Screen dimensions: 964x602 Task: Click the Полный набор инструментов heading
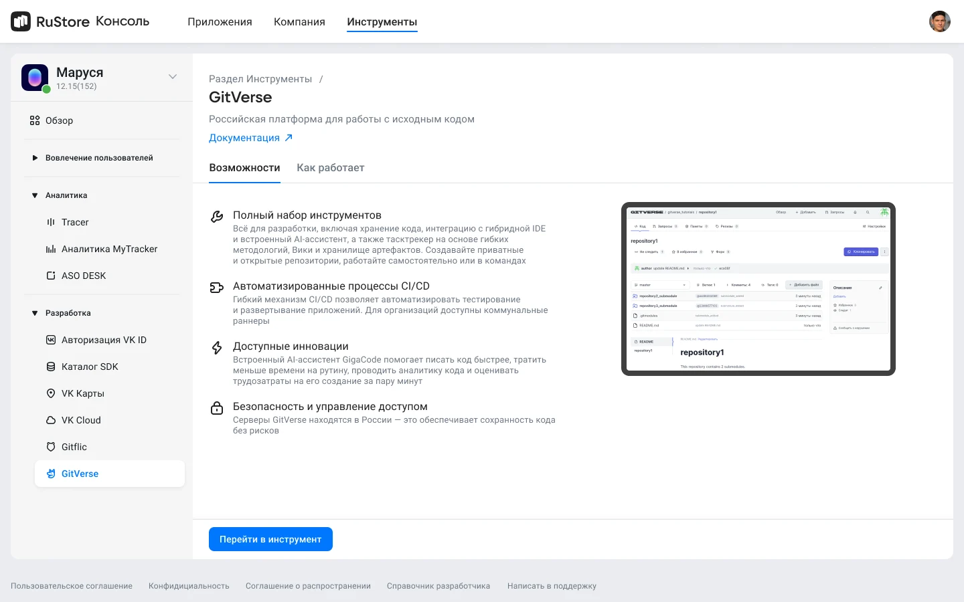307,215
